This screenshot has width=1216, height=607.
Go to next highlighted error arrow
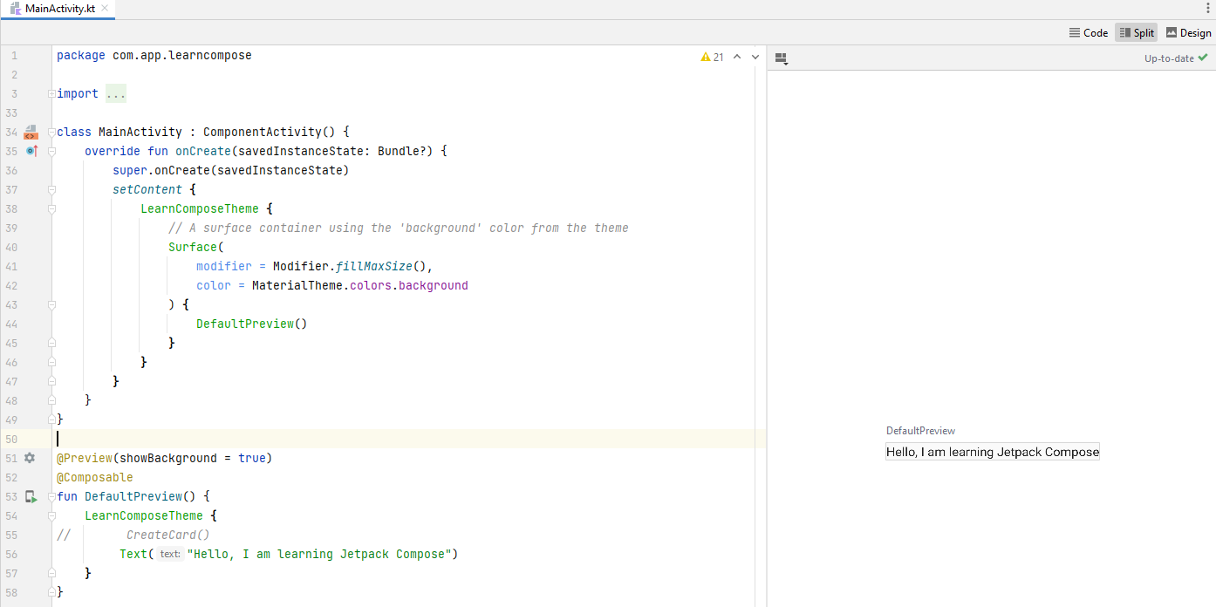(x=755, y=57)
